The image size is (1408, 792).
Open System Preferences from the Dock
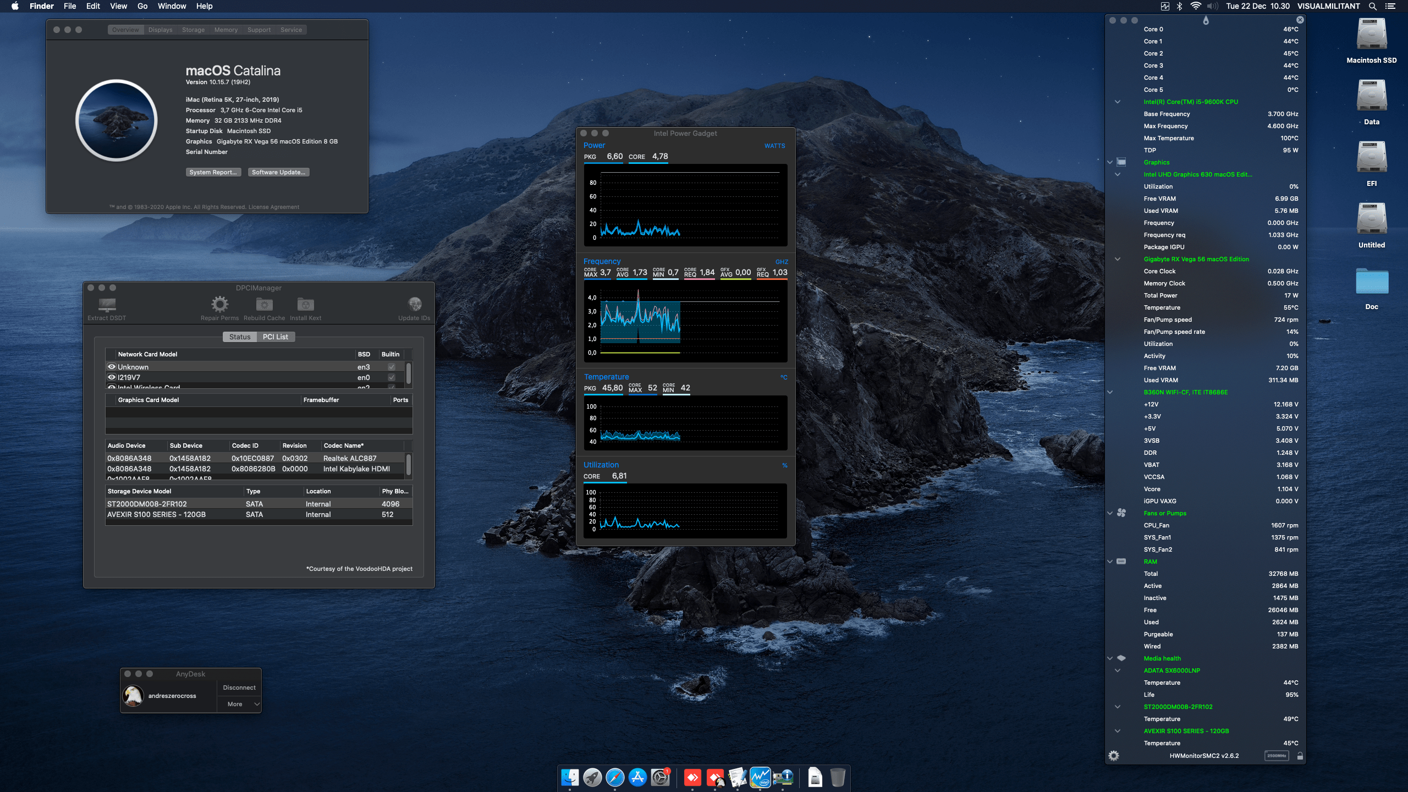[x=660, y=778]
